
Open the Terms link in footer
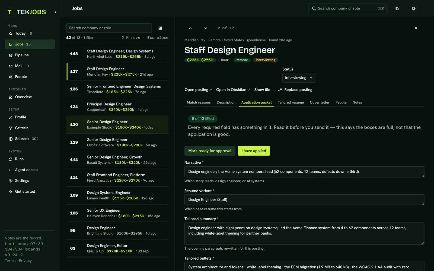pyautogui.click(x=10, y=261)
